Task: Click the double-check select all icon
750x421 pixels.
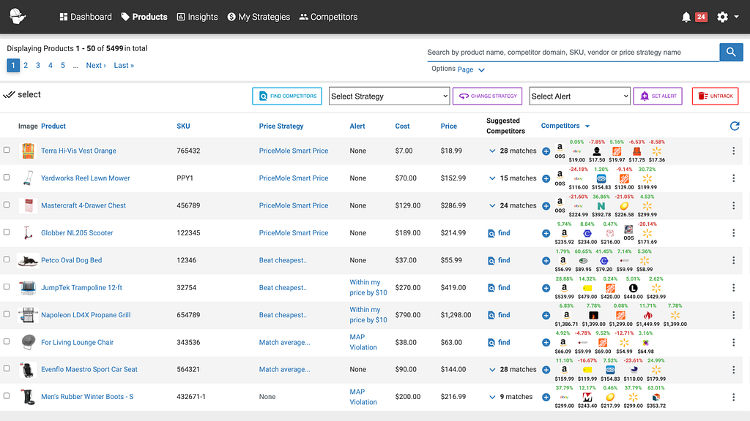Action: coord(9,94)
